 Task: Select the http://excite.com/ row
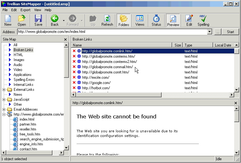click(x=96, y=77)
